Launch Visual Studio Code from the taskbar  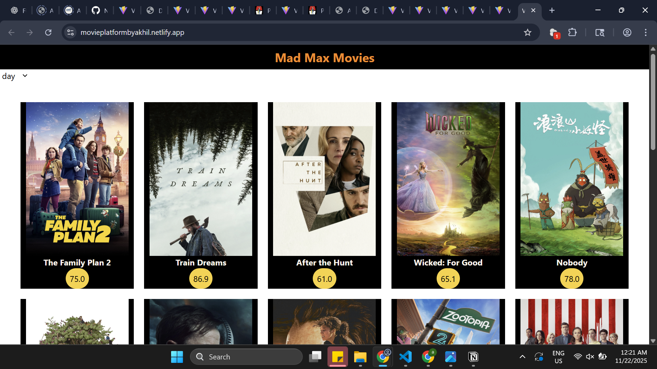[x=405, y=357]
